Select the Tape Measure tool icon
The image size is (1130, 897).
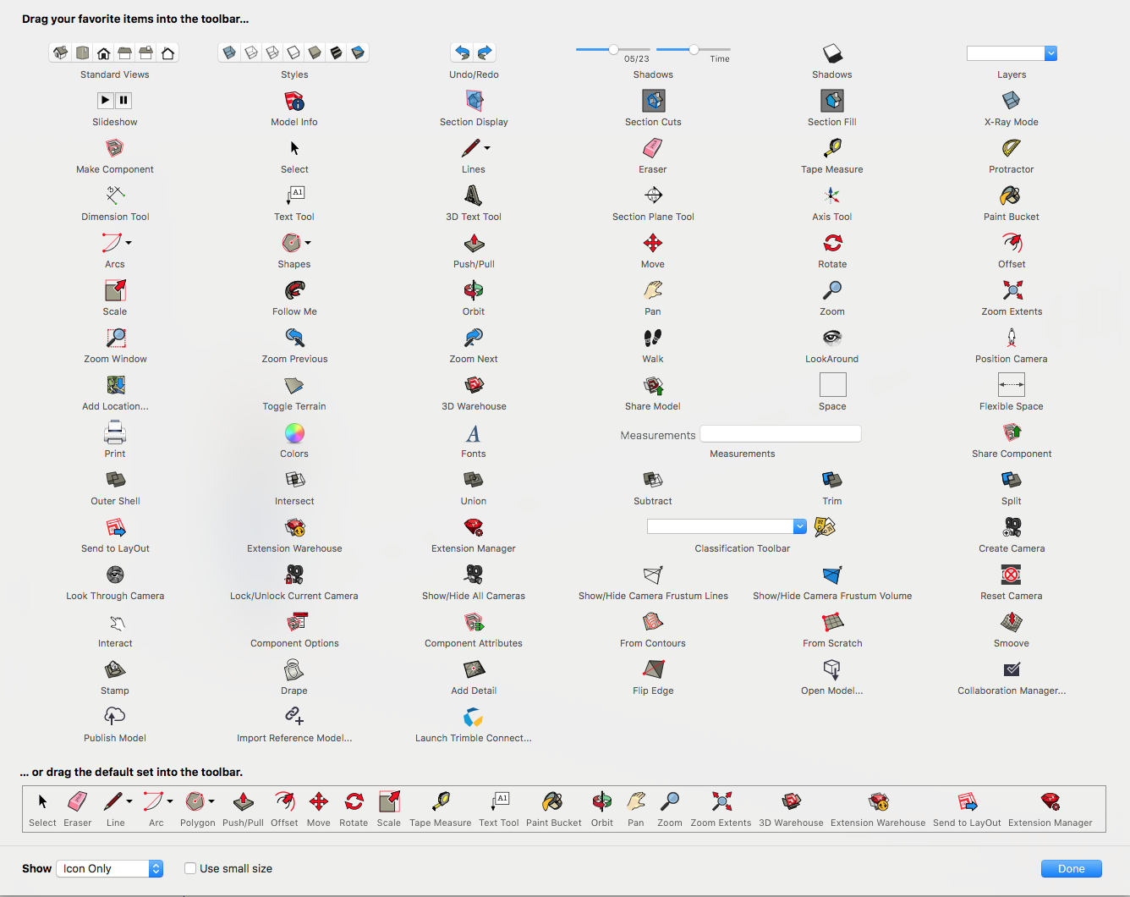pos(831,150)
